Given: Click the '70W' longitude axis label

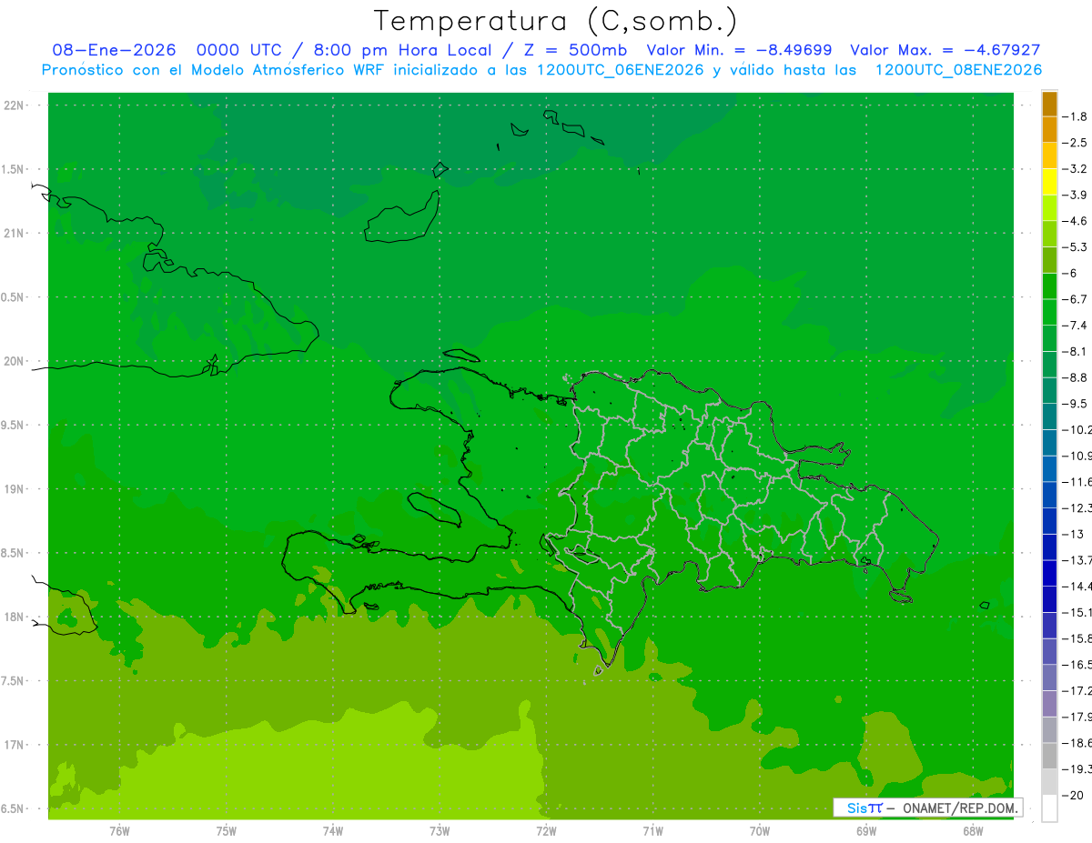Looking at the screenshot, I should (760, 830).
